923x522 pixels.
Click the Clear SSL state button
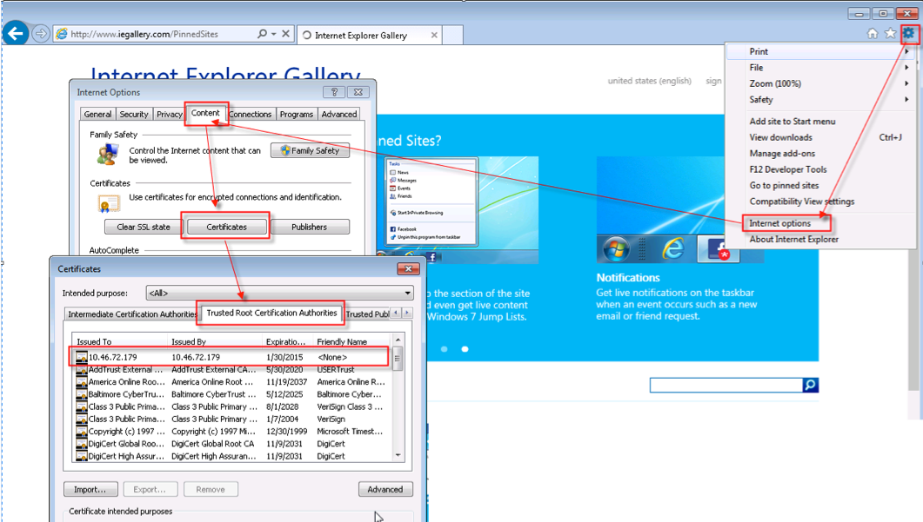[x=143, y=227]
